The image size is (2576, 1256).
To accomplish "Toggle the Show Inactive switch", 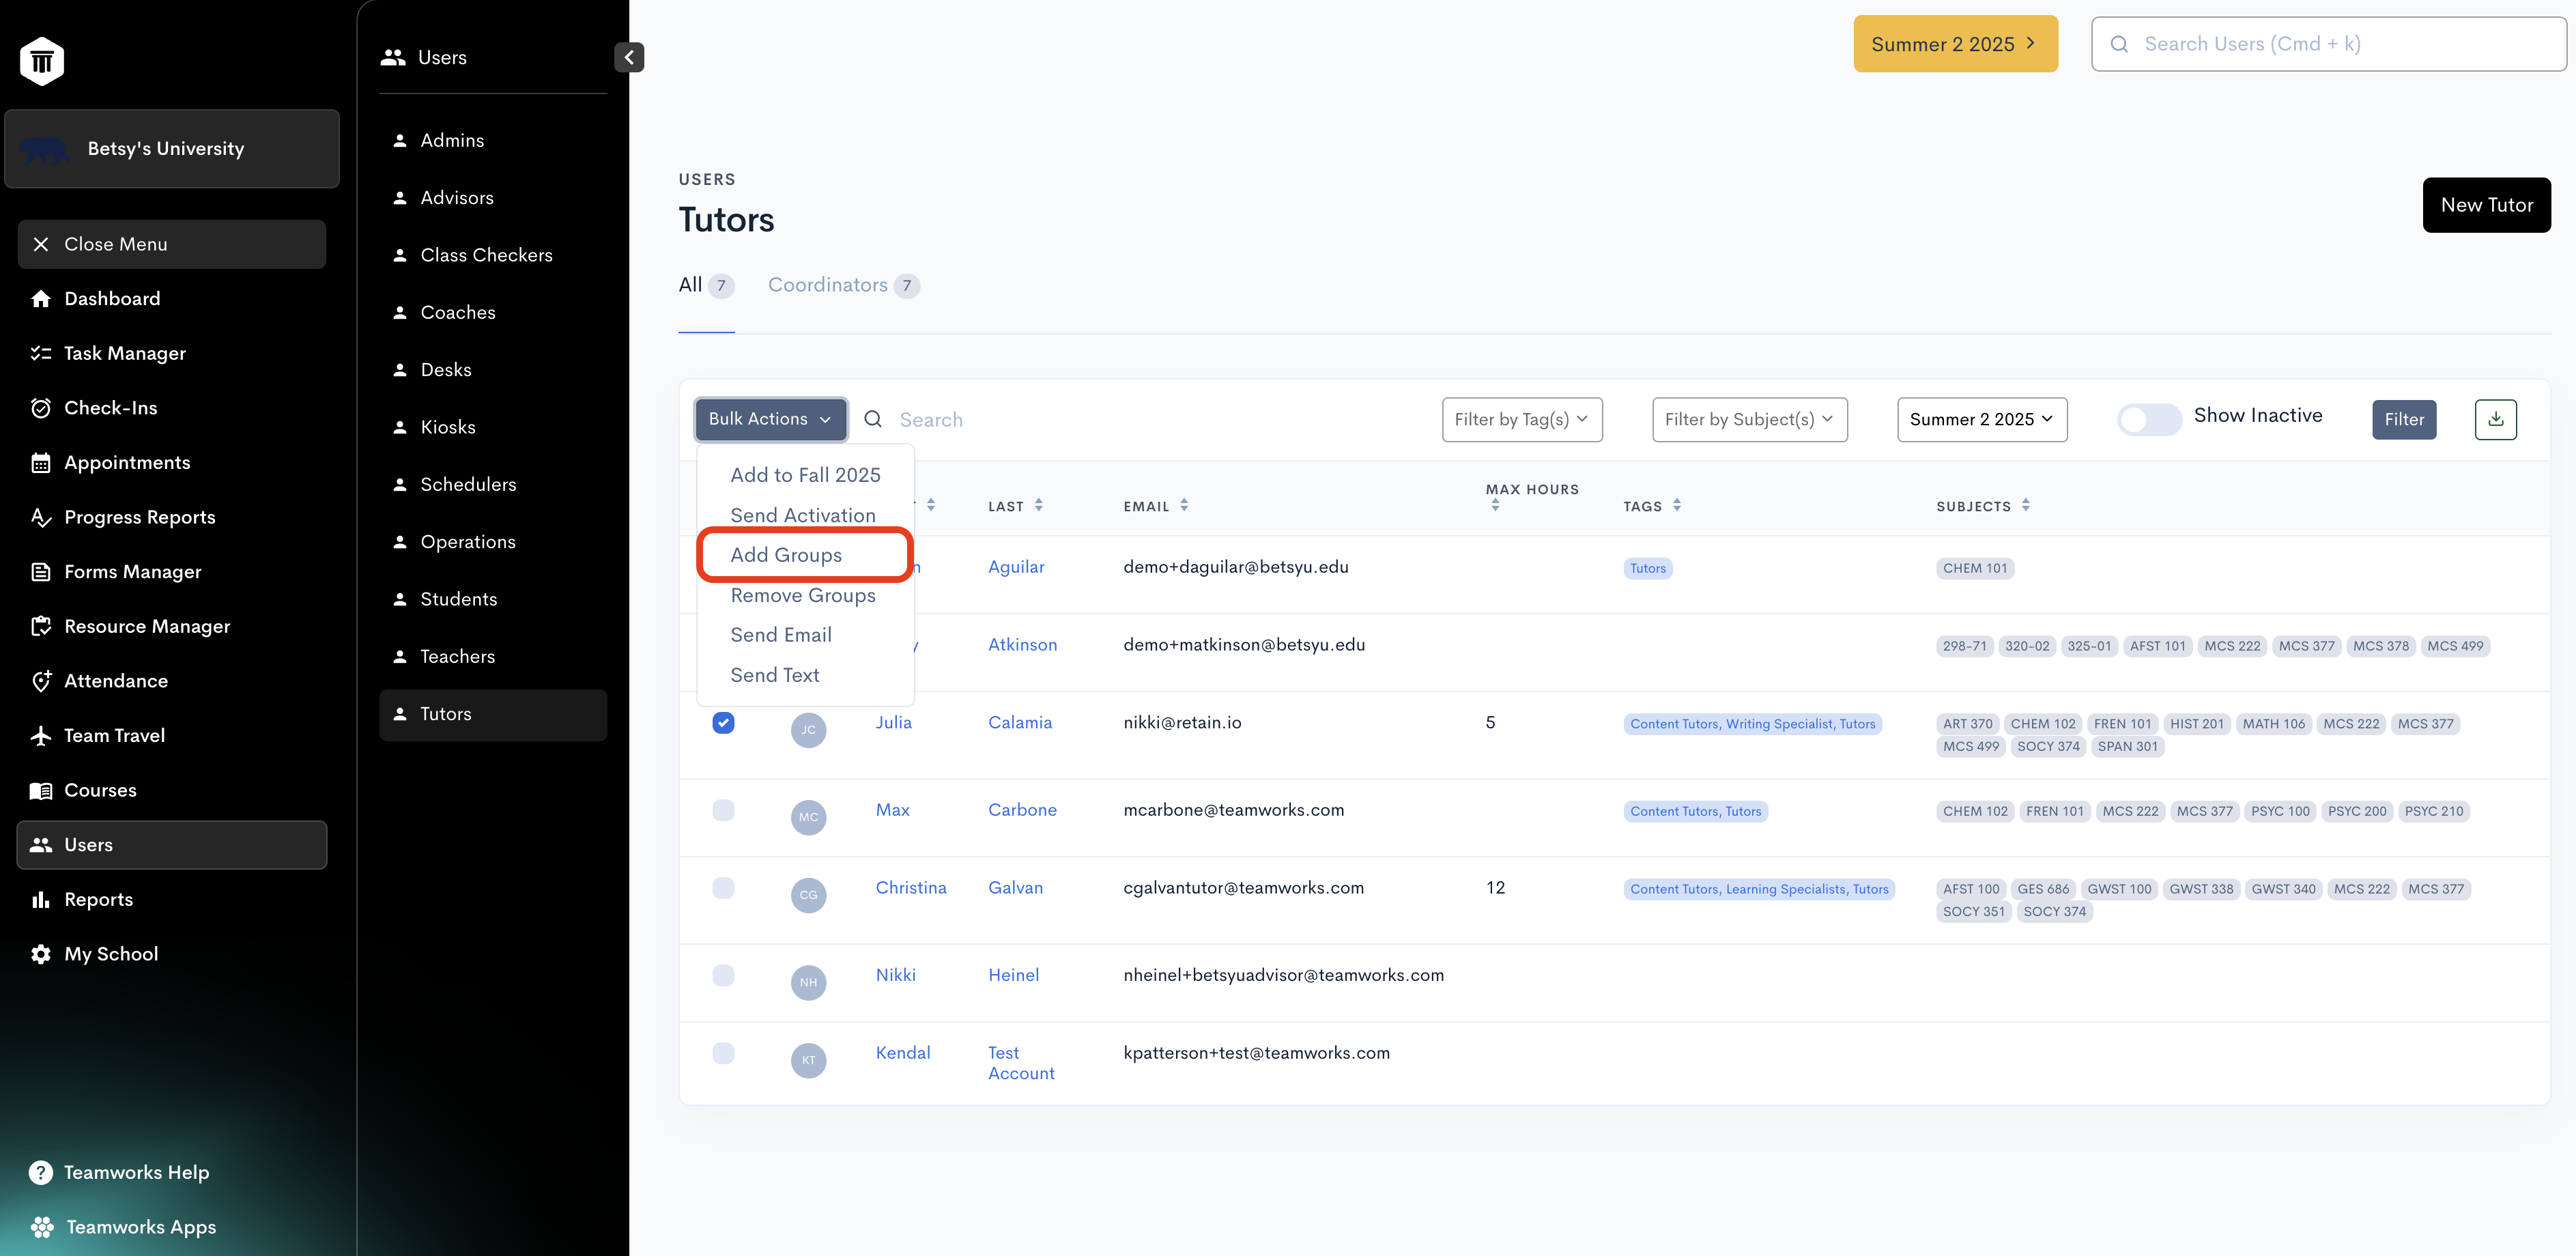I will [2149, 419].
